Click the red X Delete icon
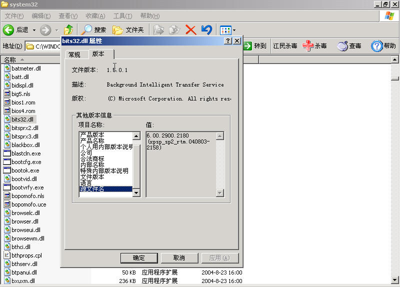 pos(190,30)
